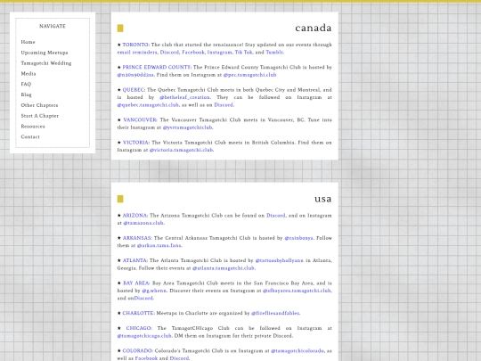Visit the @victoria.tamagotchi.club link
This screenshot has height=361, width=481.
coord(181,150)
